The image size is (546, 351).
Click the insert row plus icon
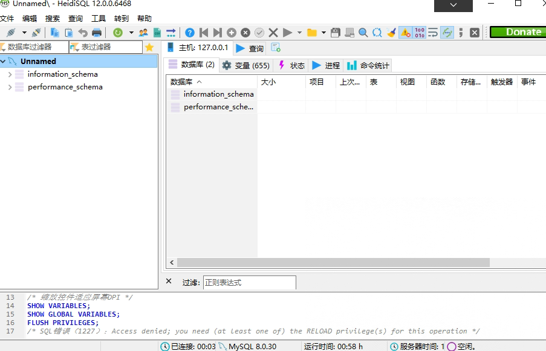(x=232, y=33)
